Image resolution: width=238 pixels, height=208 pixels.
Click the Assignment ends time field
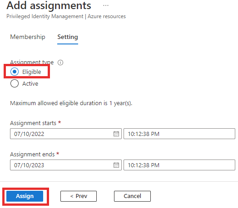pos(179,165)
